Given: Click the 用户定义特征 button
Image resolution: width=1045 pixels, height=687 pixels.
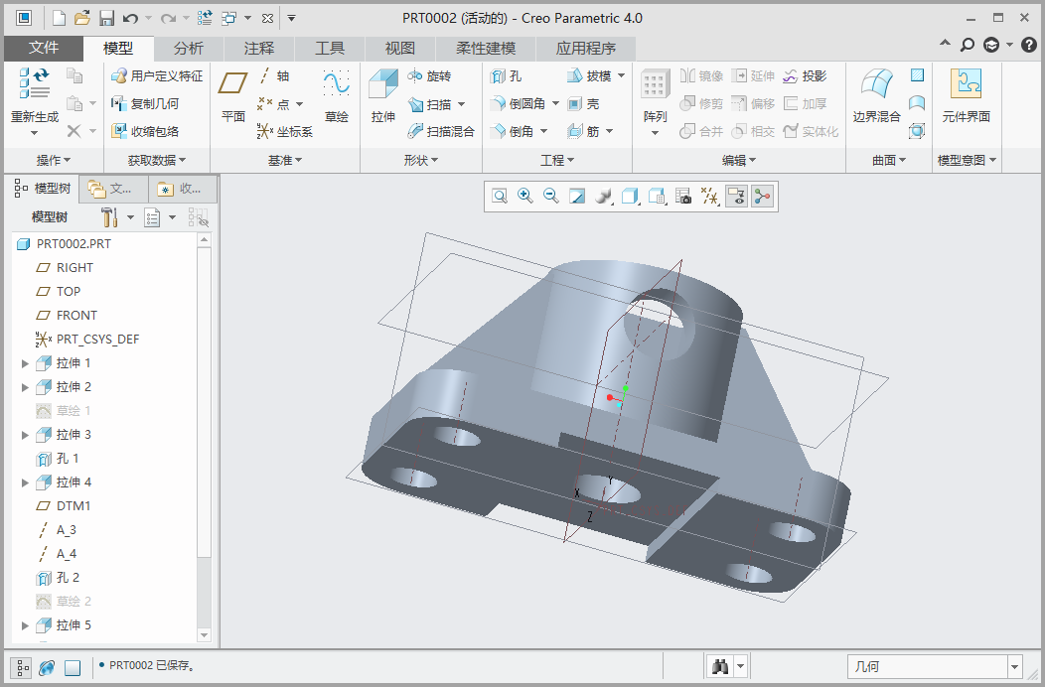Looking at the screenshot, I should click(157, 76).
